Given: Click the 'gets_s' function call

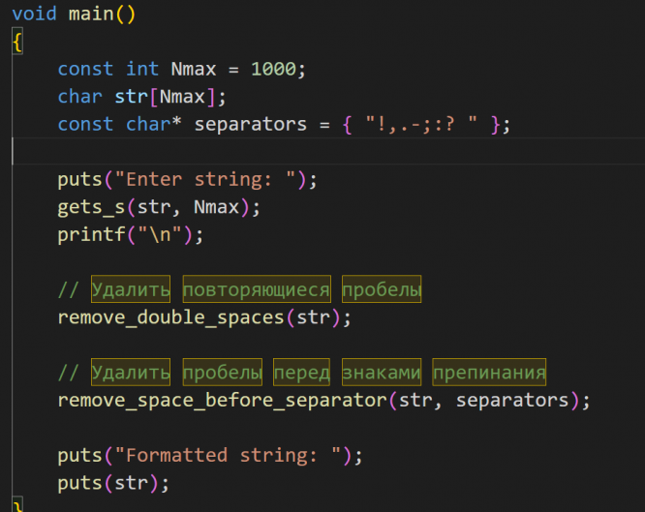Looking at the screenshot, I should pyautogui.click(x=91, y=207).
